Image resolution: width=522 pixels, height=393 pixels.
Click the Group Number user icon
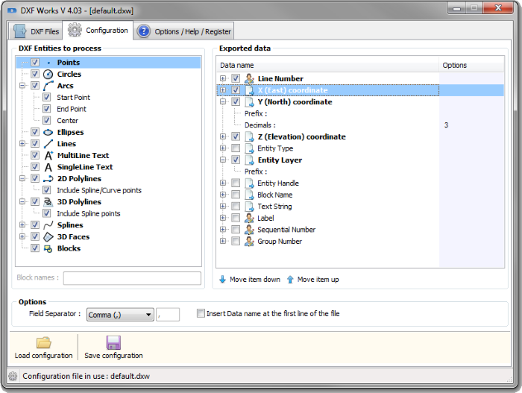pyautogui.click(x=249, y=242)
